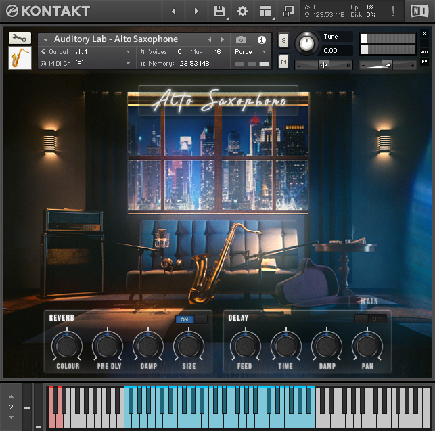Click the saxophone instrument icon
This screenshot has height=431, width=435.
(19, 58)
